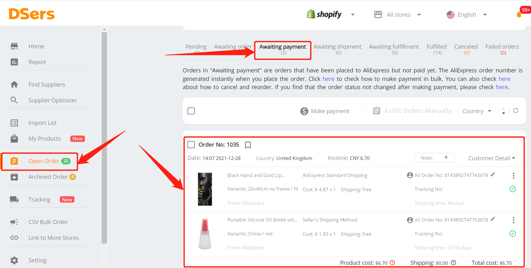Screen dimensions: 531x268
Task: Open the Failed orders tab
Action: (x=502, y=49)
